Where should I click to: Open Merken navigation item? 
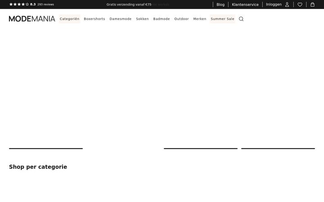click(x=200, y=19)
